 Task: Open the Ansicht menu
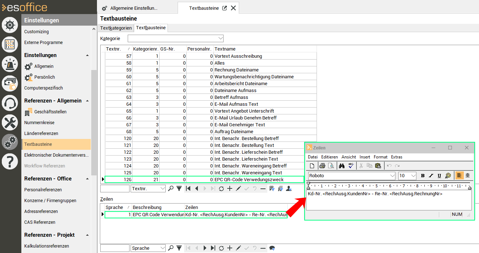pos(349,157)
